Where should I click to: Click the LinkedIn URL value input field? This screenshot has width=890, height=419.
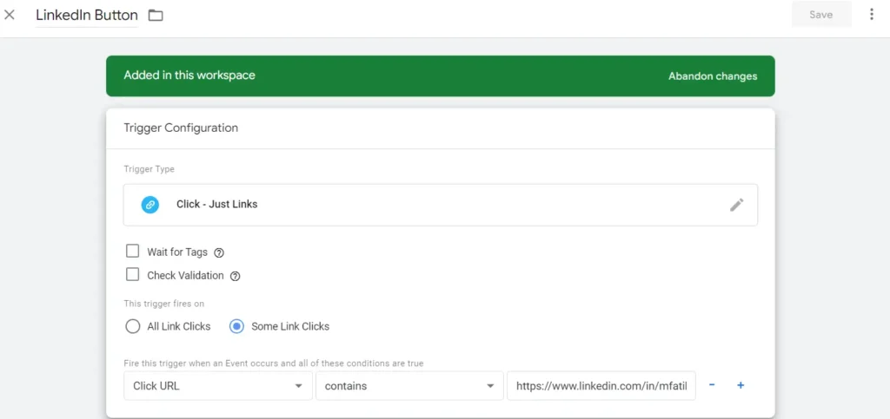(601, 386)
